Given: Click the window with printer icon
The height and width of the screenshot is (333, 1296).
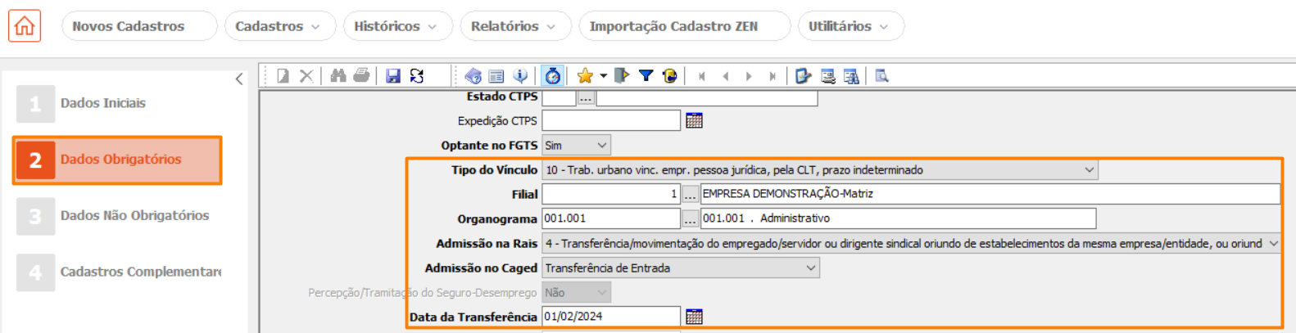Looking at the screenshot, I should point(828,76).
